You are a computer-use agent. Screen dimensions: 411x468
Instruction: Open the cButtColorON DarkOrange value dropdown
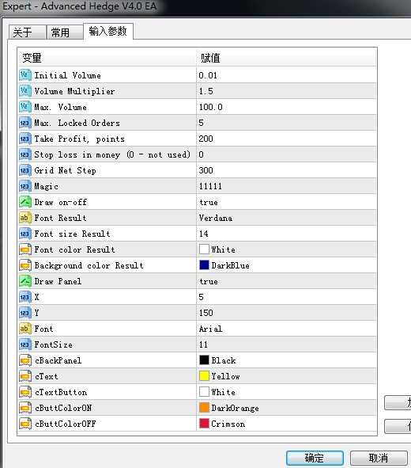tap(286, 408)
